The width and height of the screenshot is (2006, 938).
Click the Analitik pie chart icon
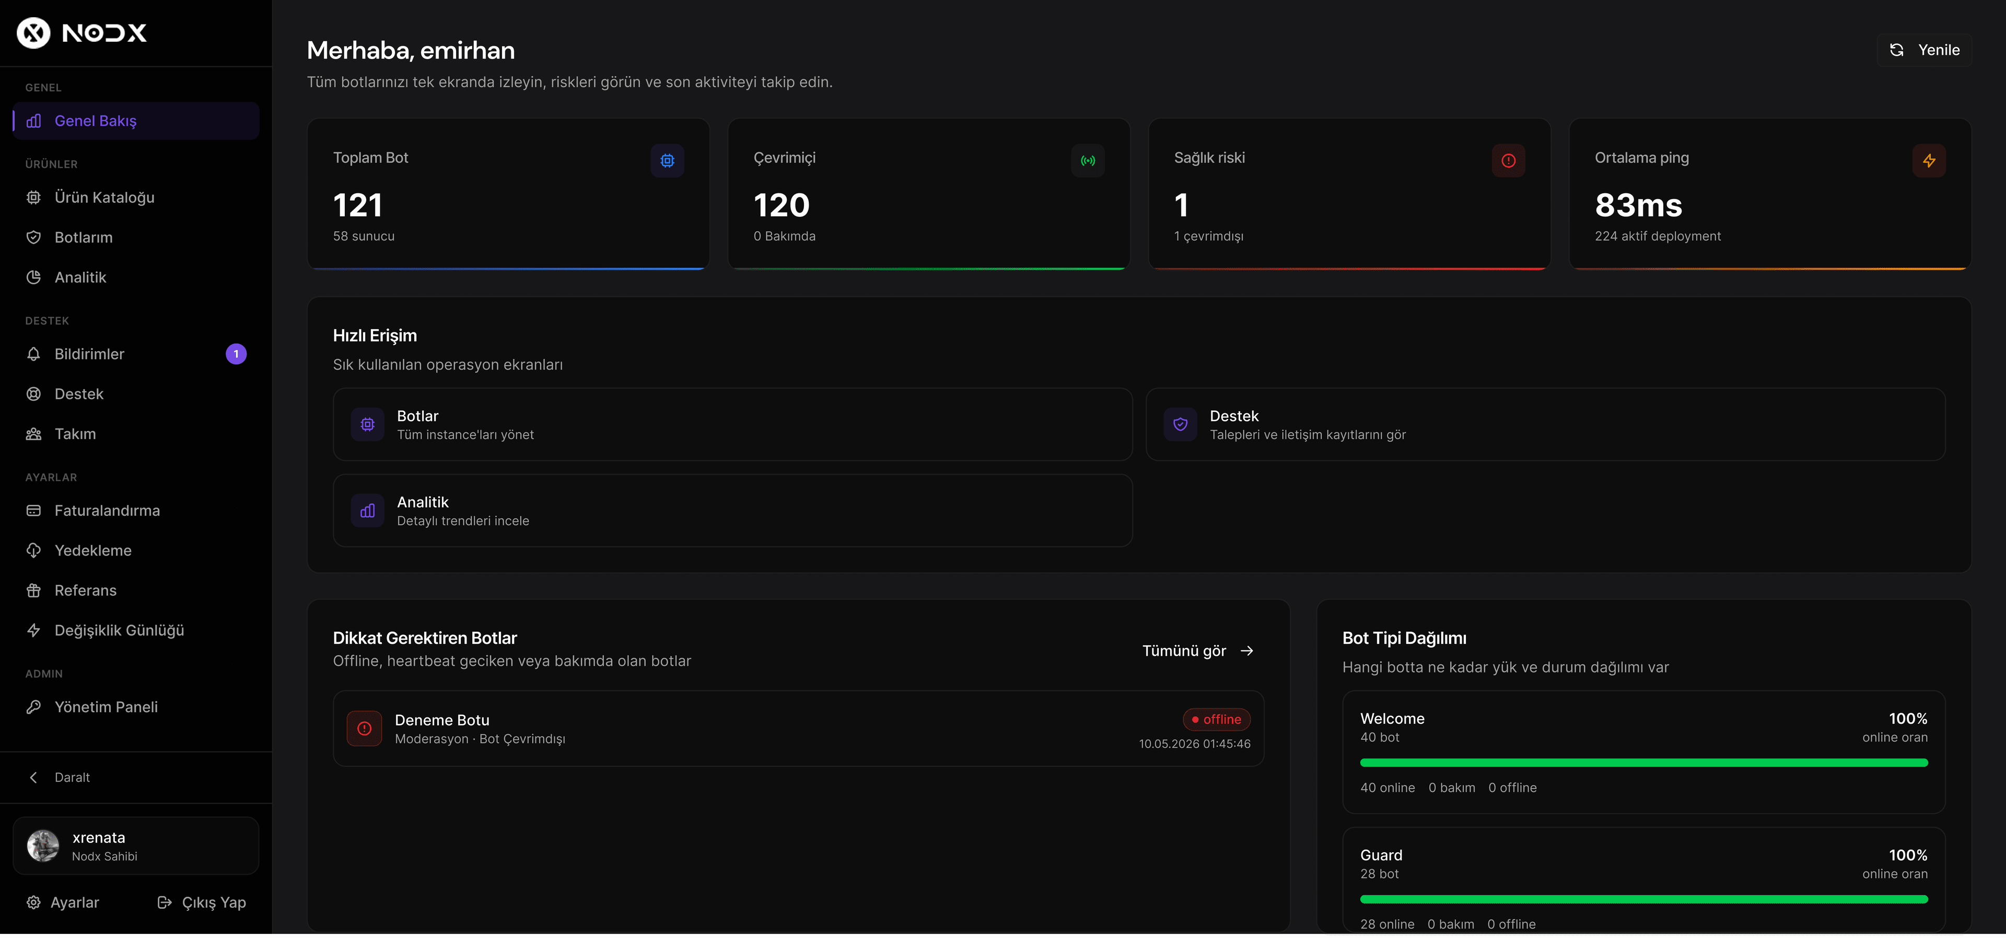[33, 277]
